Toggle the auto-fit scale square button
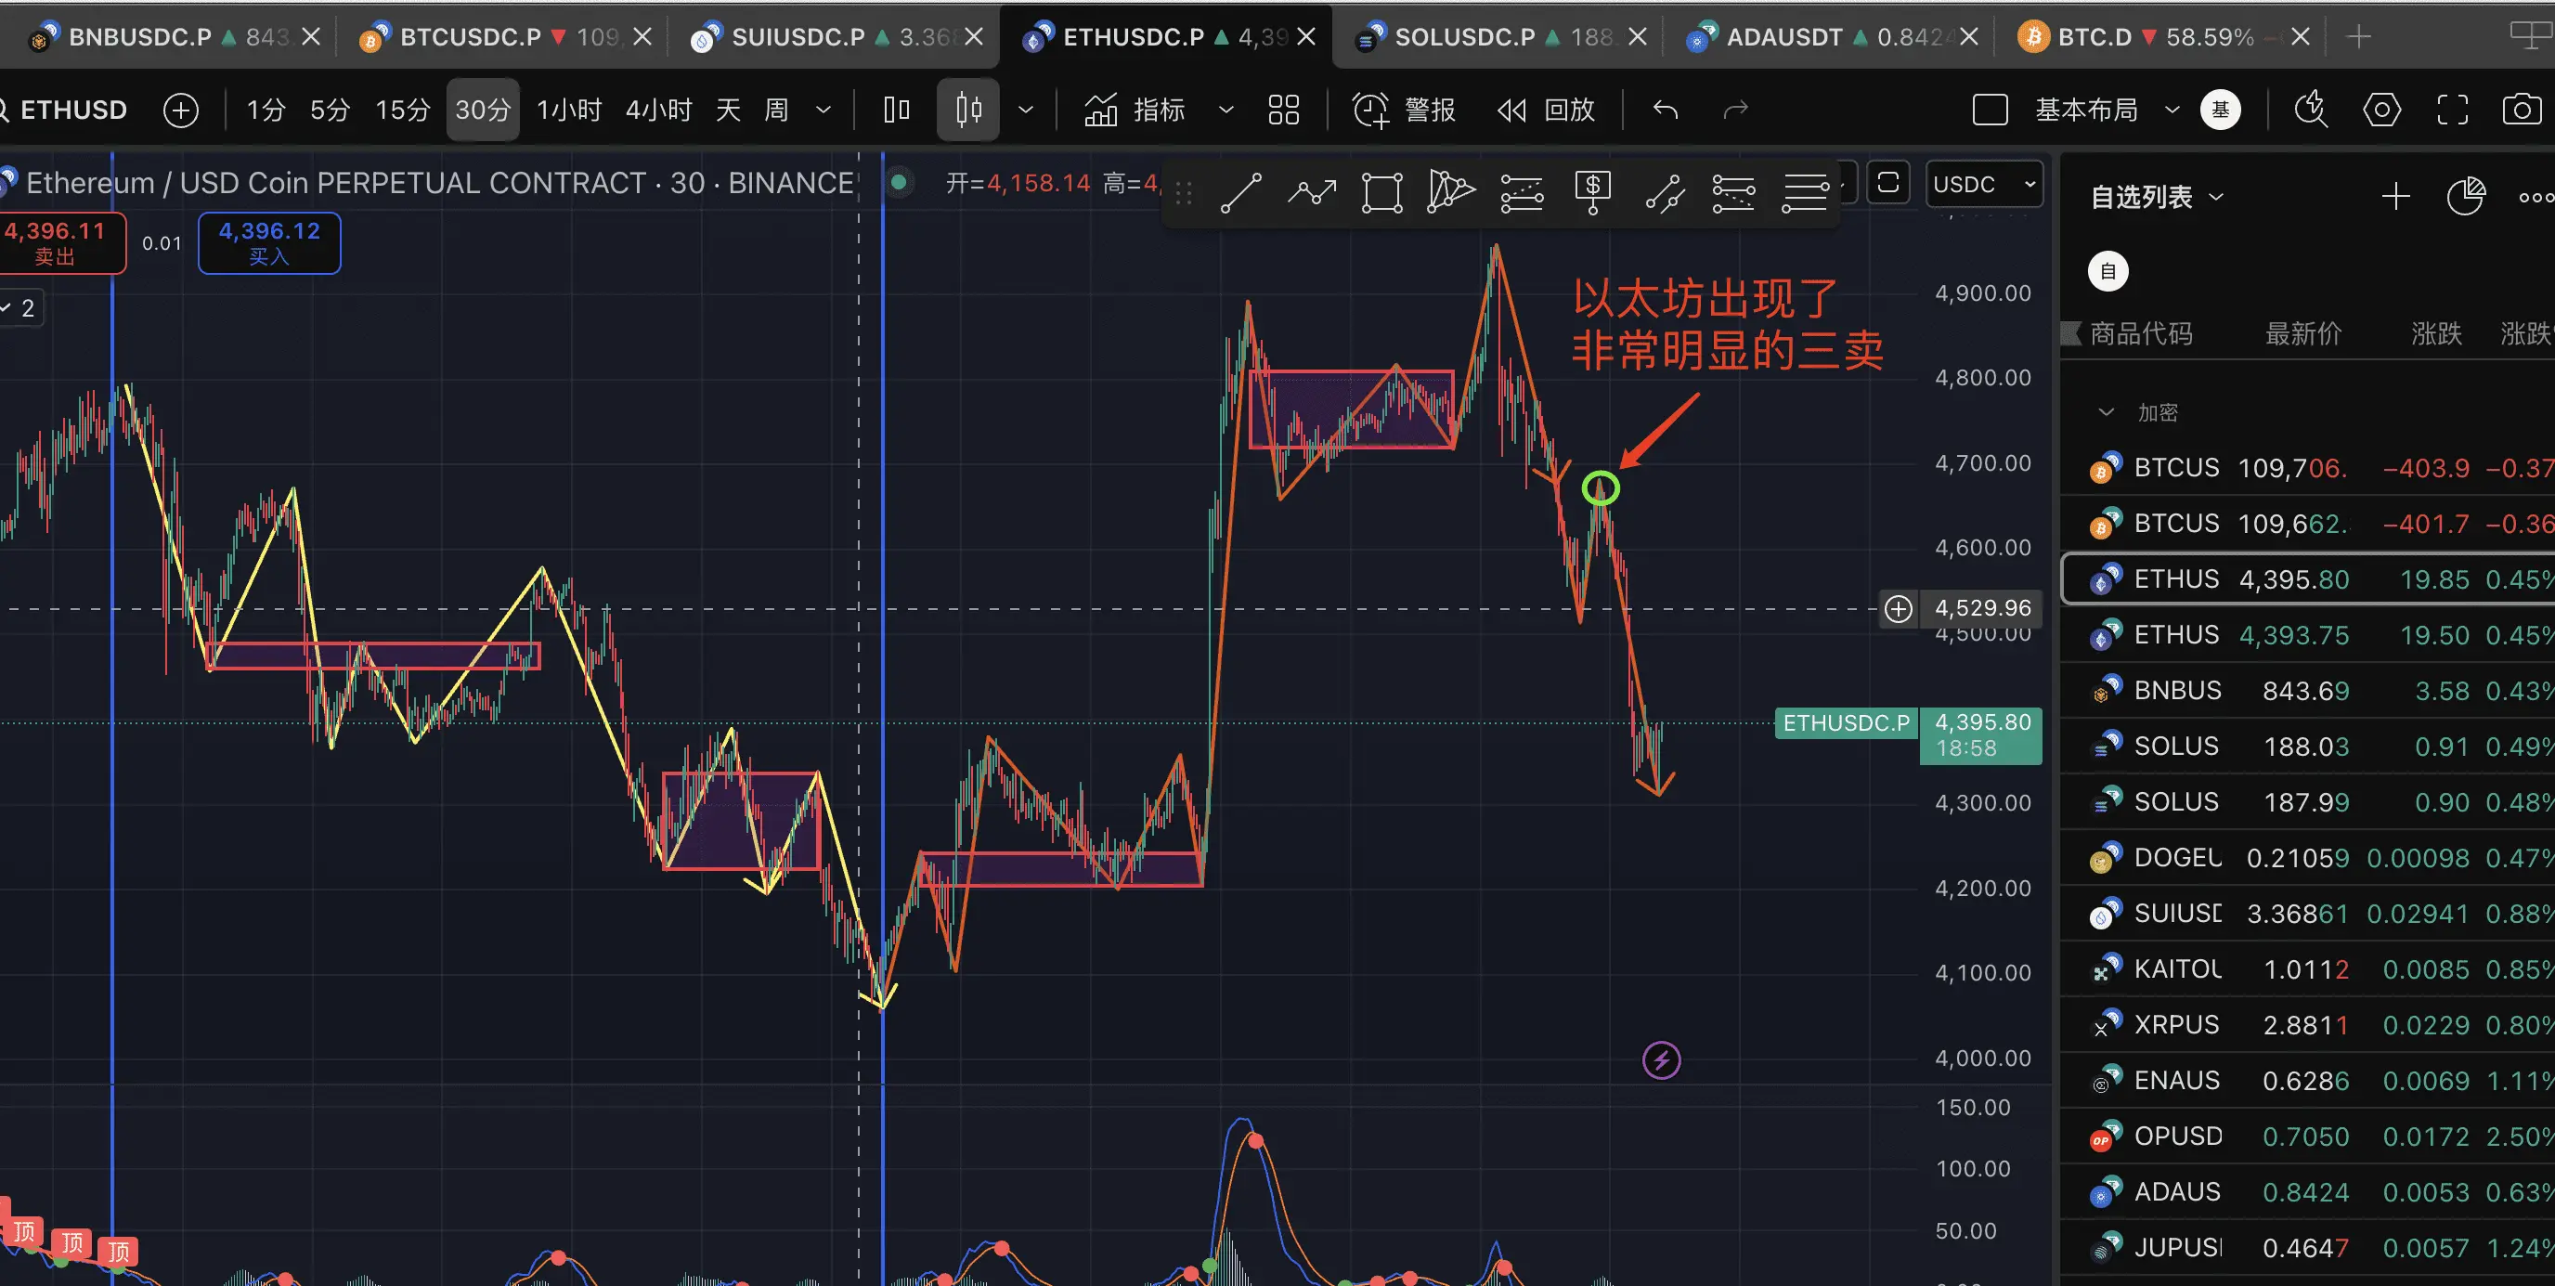Screen dimensions: 2555x1286 tap(1888, 184)
